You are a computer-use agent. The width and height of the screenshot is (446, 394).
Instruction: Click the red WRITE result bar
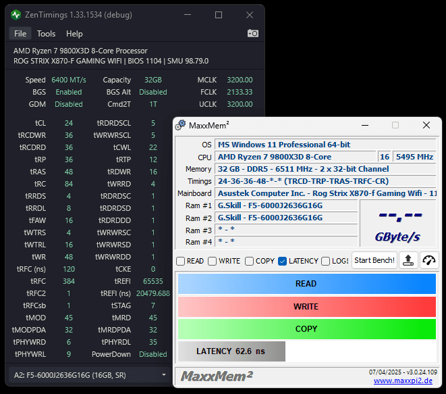(307, 307)
